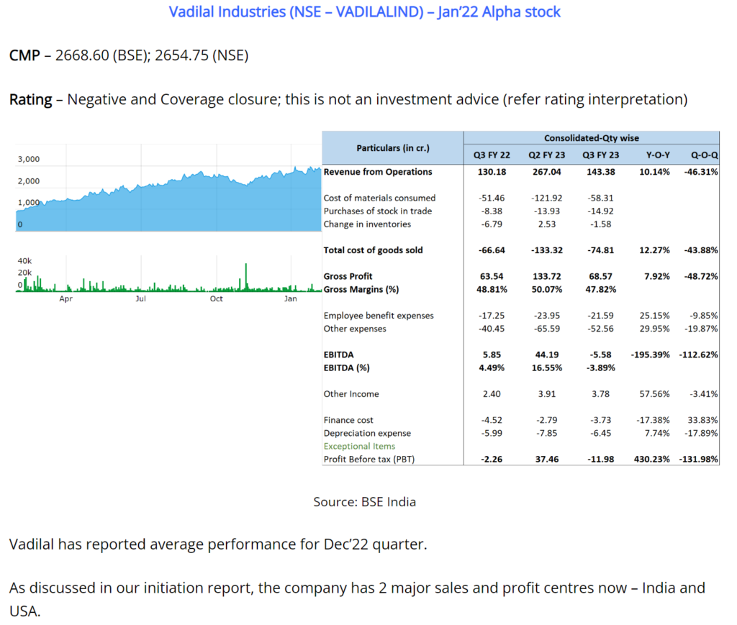Click the blue stock price area chart
This screenshot has width=737, height=625.
(x=168, y=199)
